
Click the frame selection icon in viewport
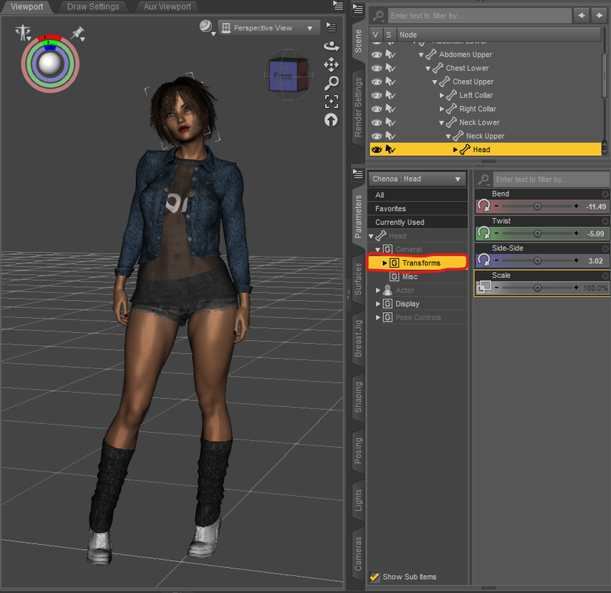332,102
